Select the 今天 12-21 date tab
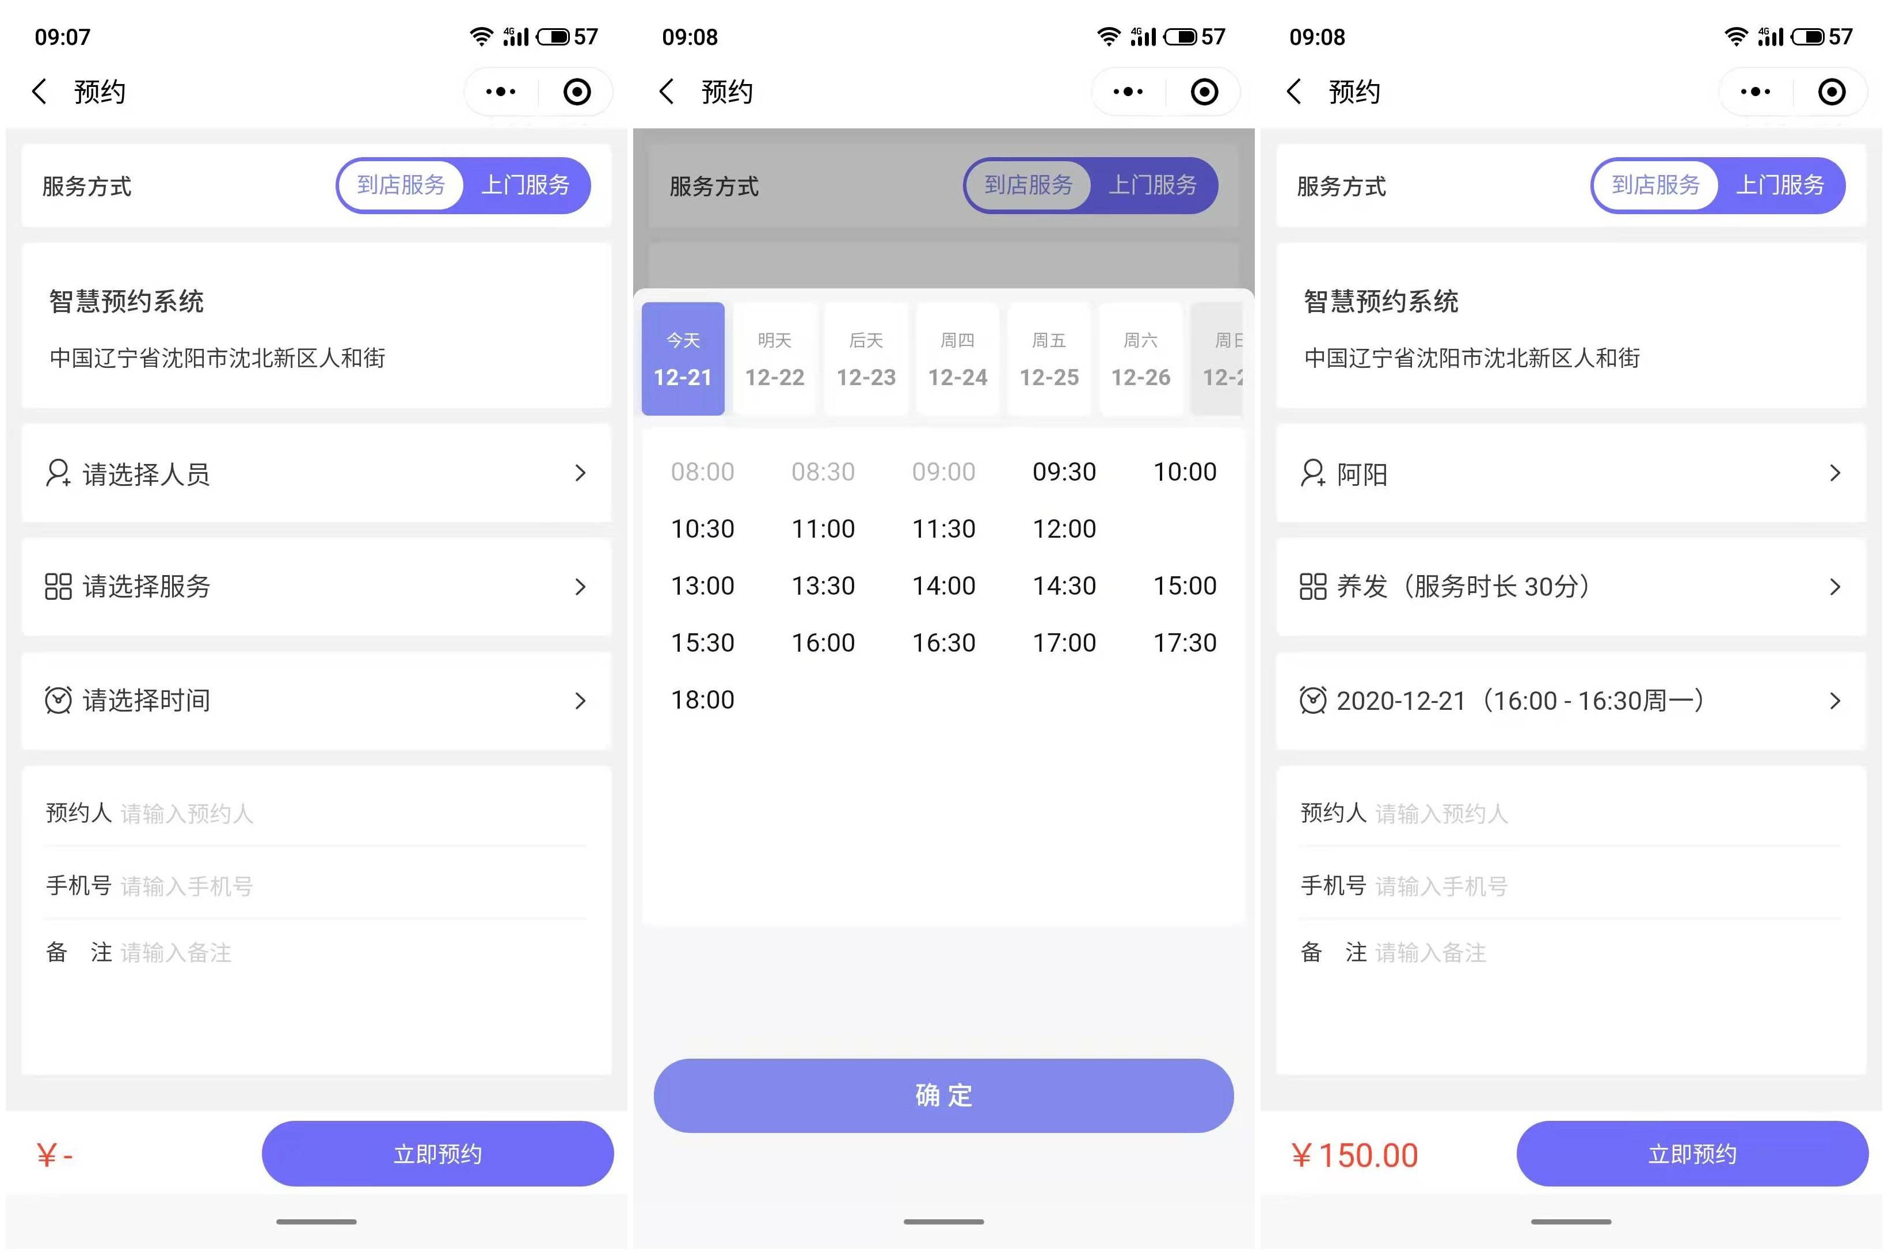This screenshot has height=1255, width=1888. [683, 359]
